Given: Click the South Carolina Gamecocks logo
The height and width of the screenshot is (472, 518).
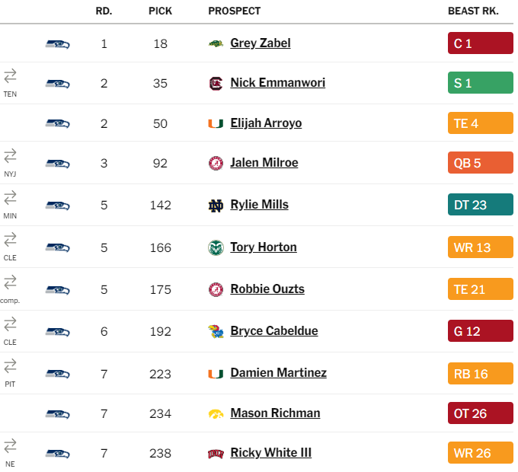Looking at the screenshot, I should (x=216, y=83).
